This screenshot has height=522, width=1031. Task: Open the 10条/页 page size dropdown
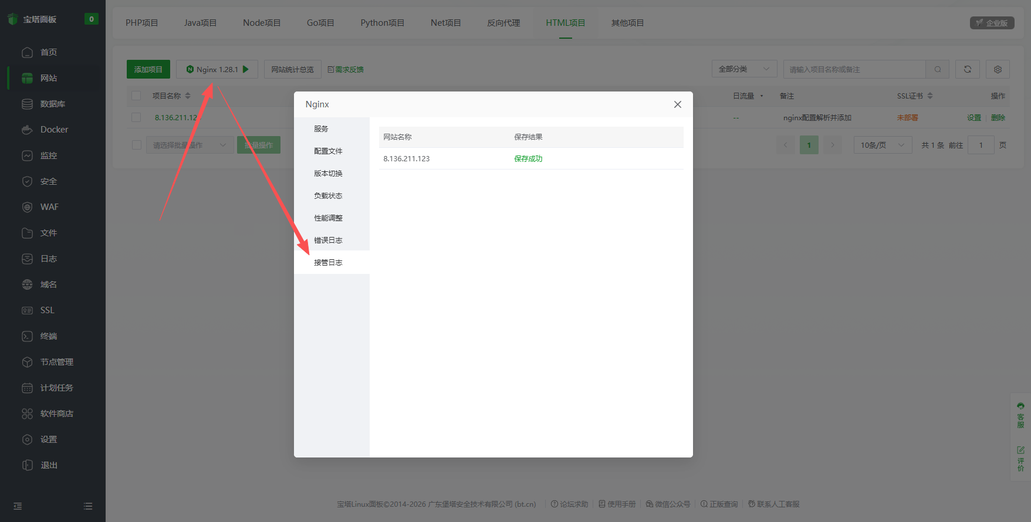883,145
